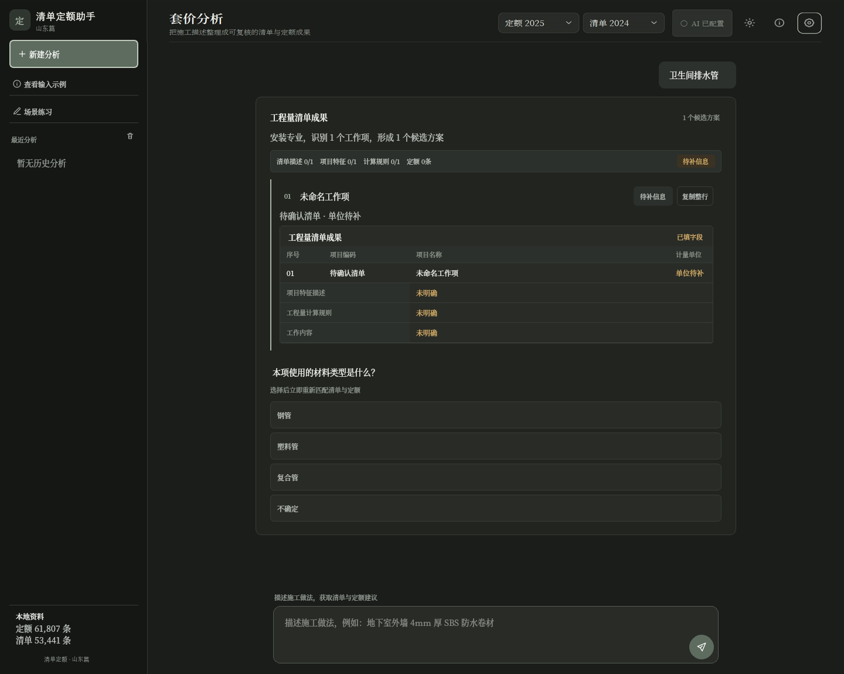Viewport: 844px width, 674px height.
Task: Click the AI 已配置 status button
Action: pos(702,23)
